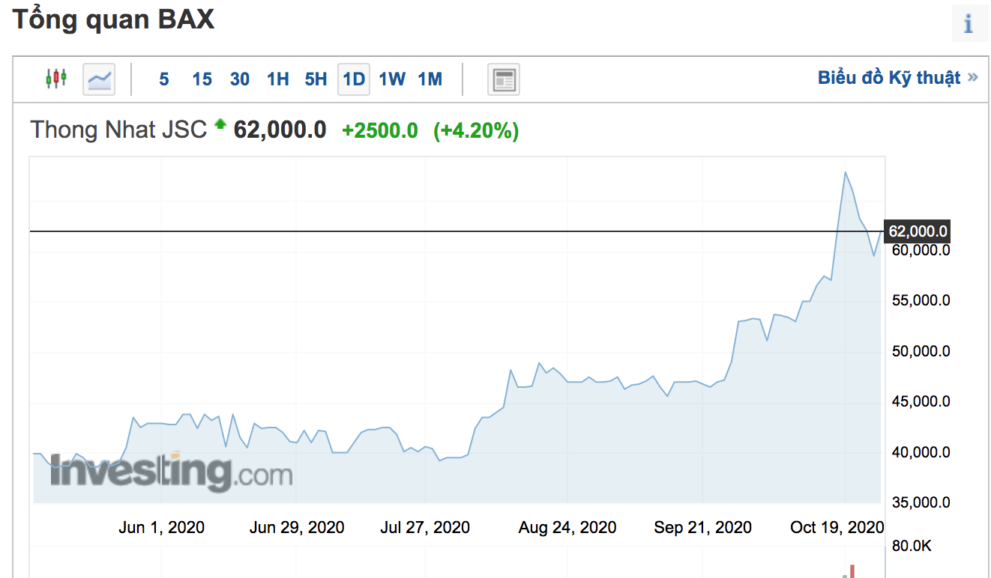991x578 pixels.
Task: Click the 50,000.0 axis label
Action: coord(920,351)
